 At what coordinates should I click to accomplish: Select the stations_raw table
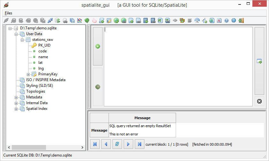click(42, 40)
